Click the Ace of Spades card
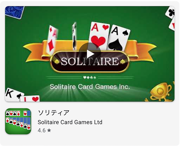 pyautogui.click(x=118, y=38)
